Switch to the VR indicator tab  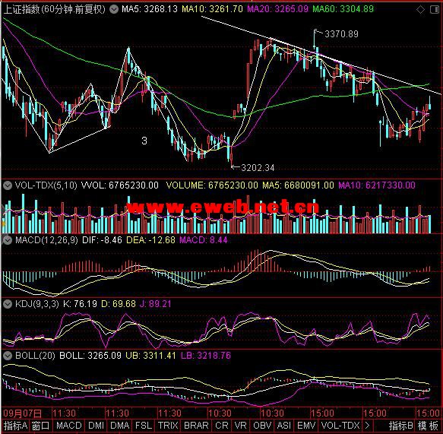(x=241, y=426)
